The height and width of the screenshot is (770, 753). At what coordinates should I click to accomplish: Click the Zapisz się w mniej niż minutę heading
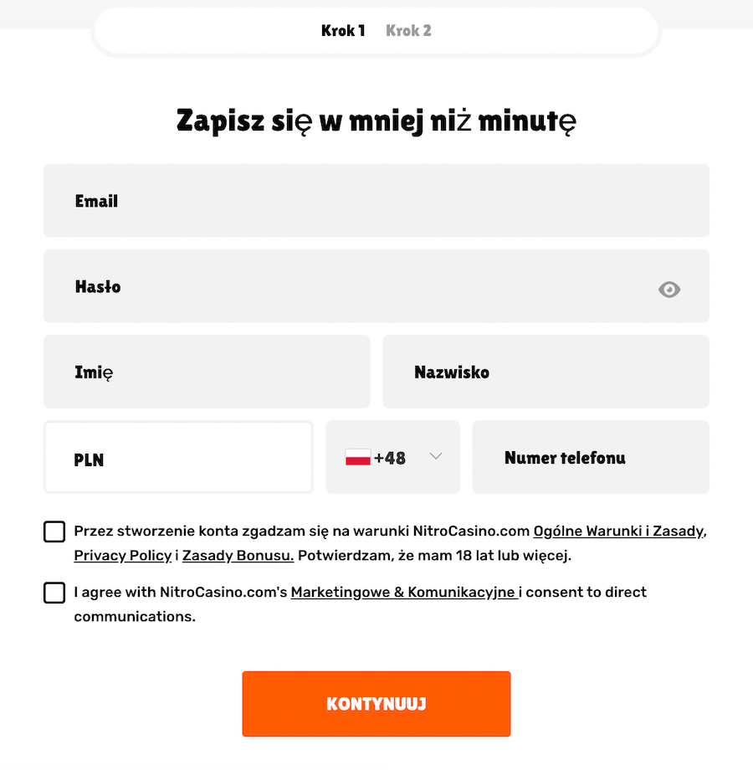pos(376,121)
